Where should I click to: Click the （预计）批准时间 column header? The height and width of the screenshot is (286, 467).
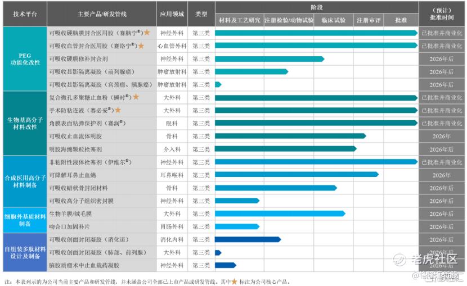pyautogui.click(x=442, y=14)
